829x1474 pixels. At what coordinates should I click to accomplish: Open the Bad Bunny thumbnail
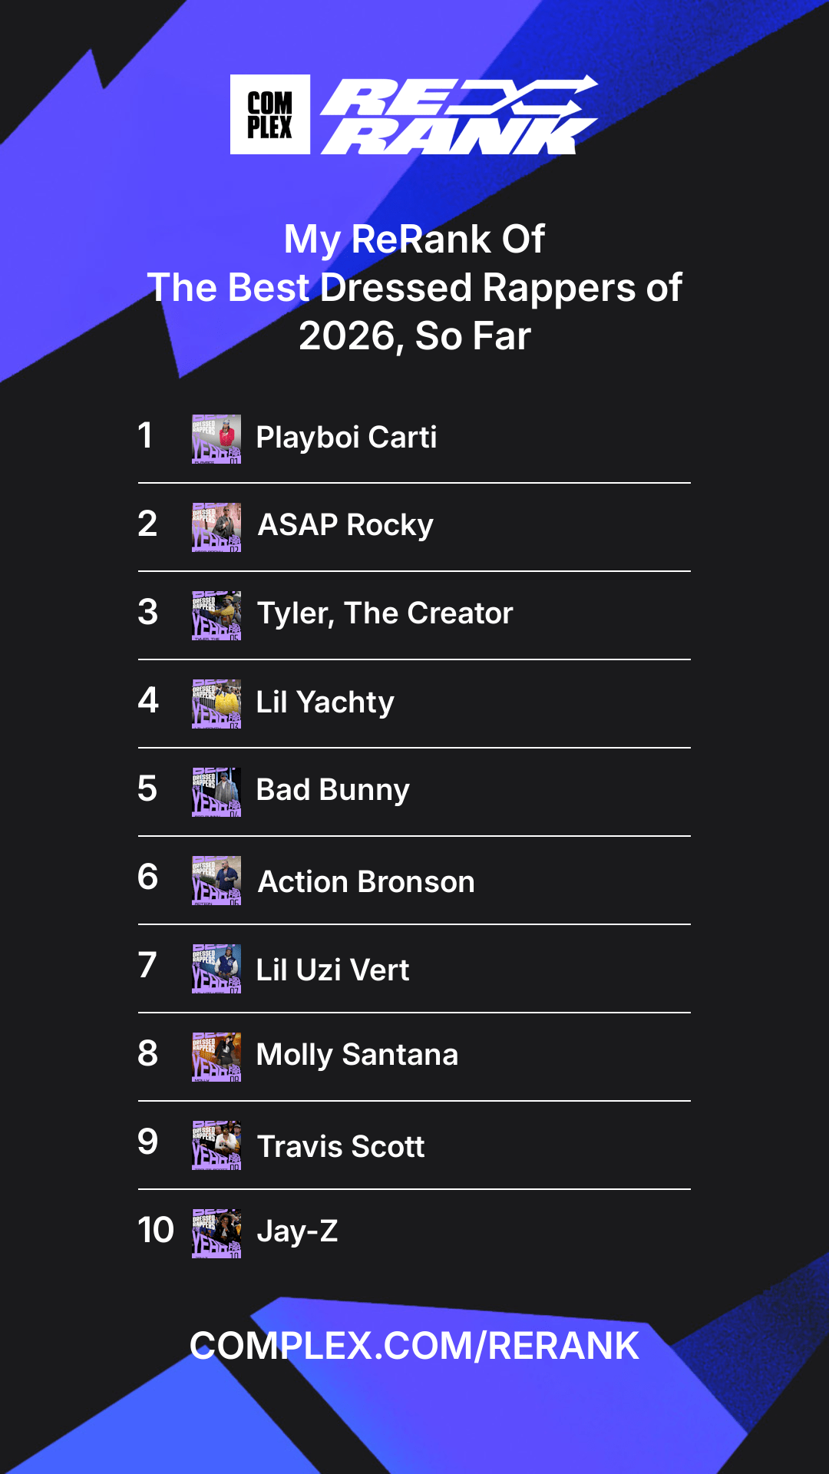point(216,792)
